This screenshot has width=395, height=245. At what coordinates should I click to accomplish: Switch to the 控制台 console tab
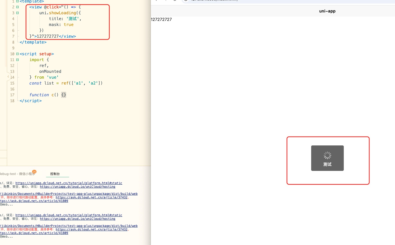[x=55, y=174]
